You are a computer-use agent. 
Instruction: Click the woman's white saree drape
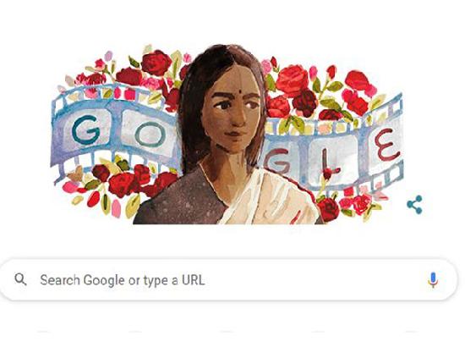coord(267,199)
